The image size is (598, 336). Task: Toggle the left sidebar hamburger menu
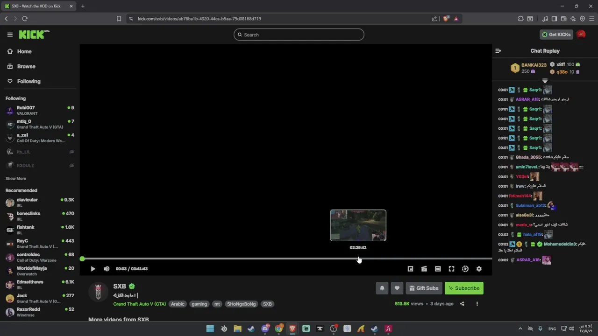coord(10,35)
